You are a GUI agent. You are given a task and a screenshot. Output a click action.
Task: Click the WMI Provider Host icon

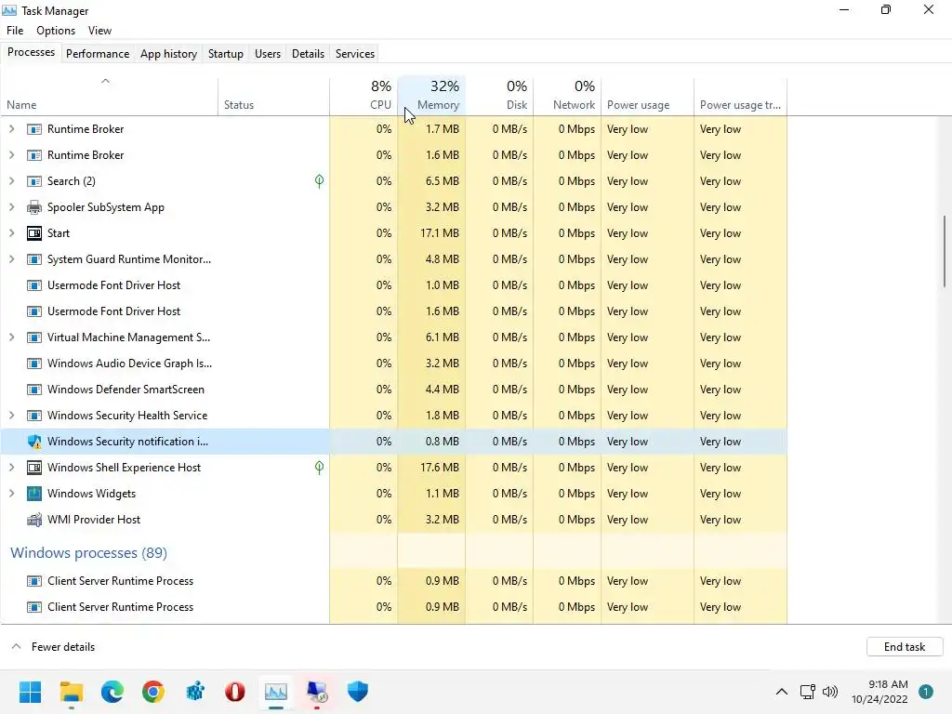pos(34,520)
